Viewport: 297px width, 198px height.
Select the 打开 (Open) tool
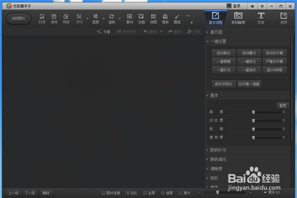(42, 19)
